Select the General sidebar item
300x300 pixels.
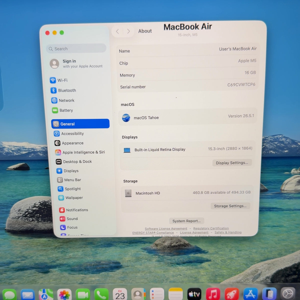coord(80,124)
